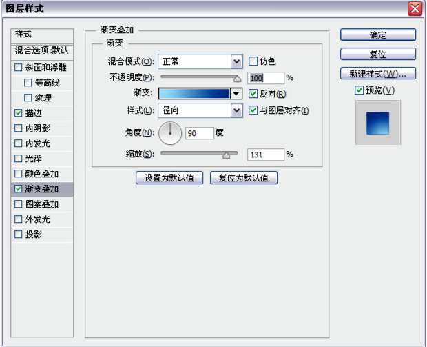
Task: Enable the 图案叠加 checkbox
Action: click(x=18, y=204)
